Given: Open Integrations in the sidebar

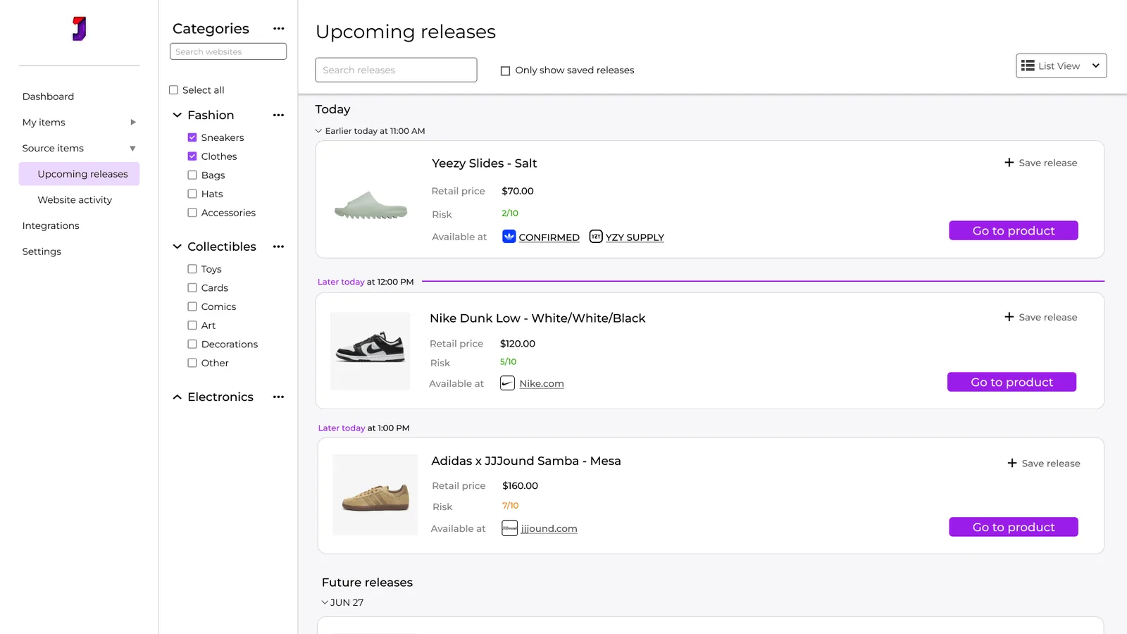Looking at the screenshot, I should [x=51, y=225].
